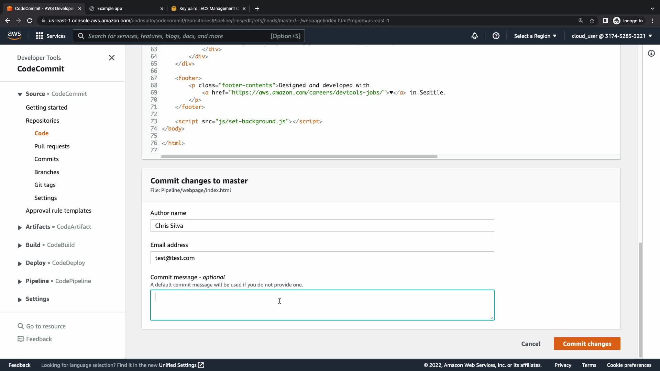The image size is (660, 371).
Task: Collapse the Source CodeCommit section
Action: 20,94
